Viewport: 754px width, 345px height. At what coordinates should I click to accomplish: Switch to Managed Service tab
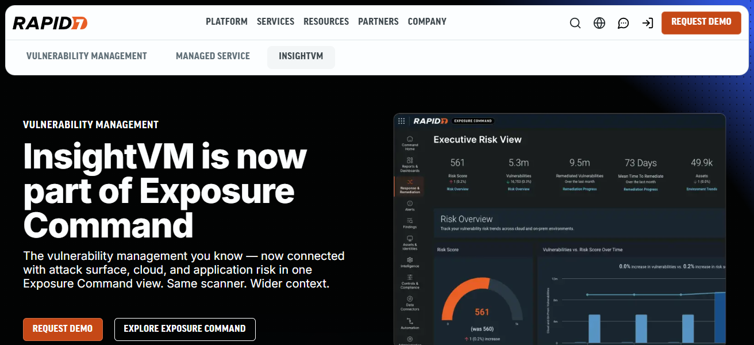213,56
